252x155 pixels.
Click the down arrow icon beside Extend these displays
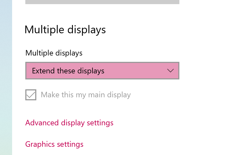170,71
